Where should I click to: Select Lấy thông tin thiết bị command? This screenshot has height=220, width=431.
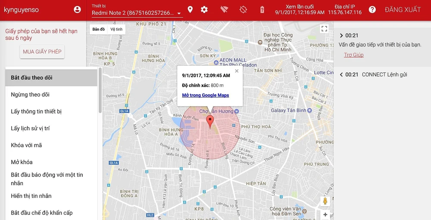51,111
